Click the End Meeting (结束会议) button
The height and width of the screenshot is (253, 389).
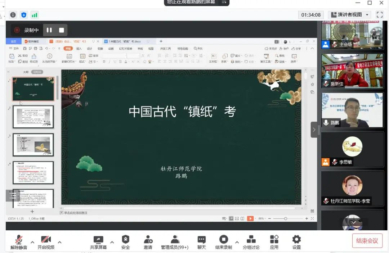367,241
